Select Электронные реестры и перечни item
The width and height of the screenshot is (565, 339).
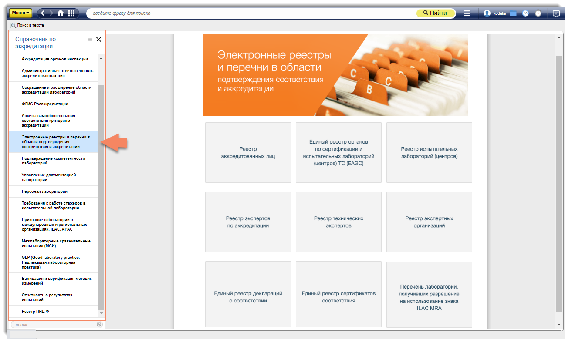(x=53, y=142)
